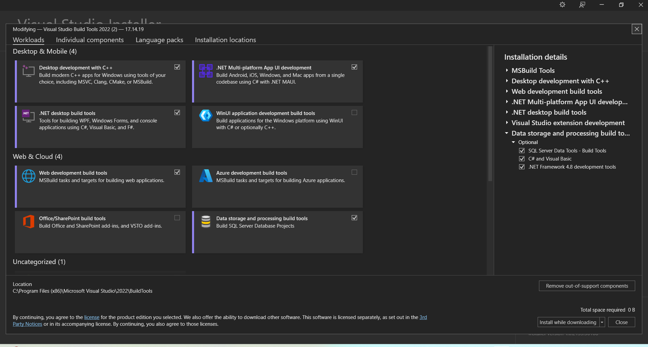Uncheck Data storage and processing build tools

coord(354,218)
